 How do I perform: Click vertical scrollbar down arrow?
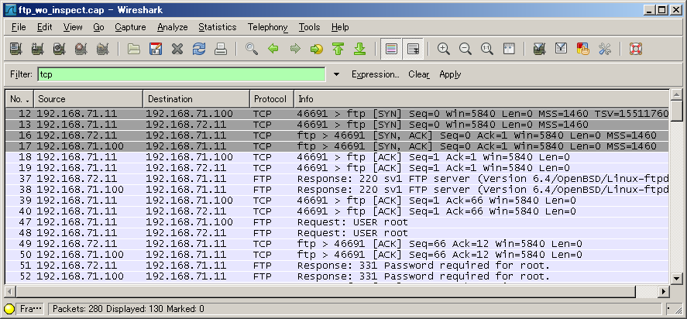point(676,278)
